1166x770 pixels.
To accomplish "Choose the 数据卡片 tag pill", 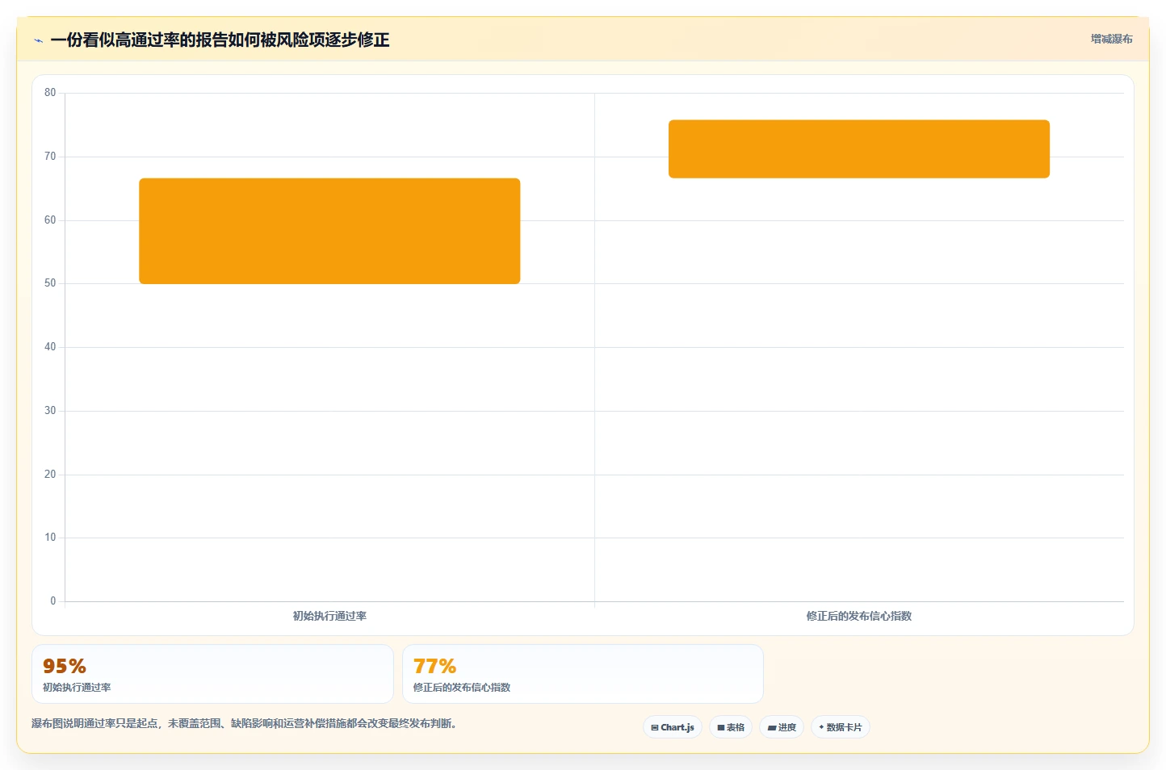I will pyautogui.click(x=841, y=727).
